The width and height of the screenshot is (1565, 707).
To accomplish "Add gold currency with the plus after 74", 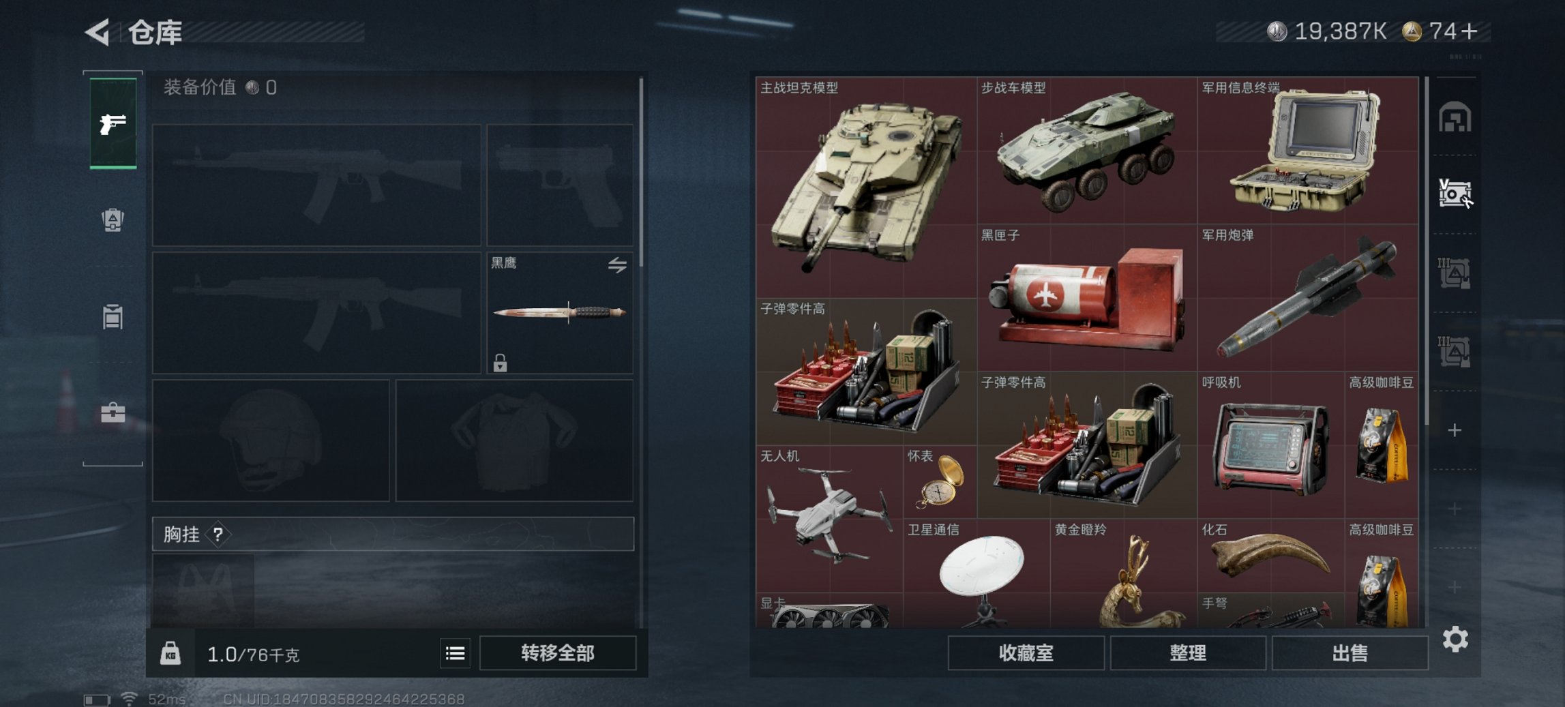I will (x=1470, y=31).
